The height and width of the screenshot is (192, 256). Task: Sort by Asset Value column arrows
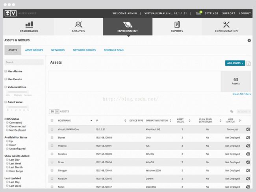(x=189, y=120)
